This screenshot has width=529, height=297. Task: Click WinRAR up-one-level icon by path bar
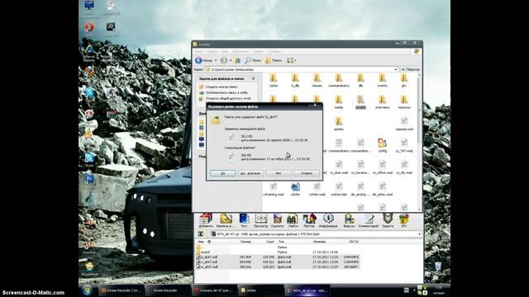pyautogui.click(x=200, y=233)
